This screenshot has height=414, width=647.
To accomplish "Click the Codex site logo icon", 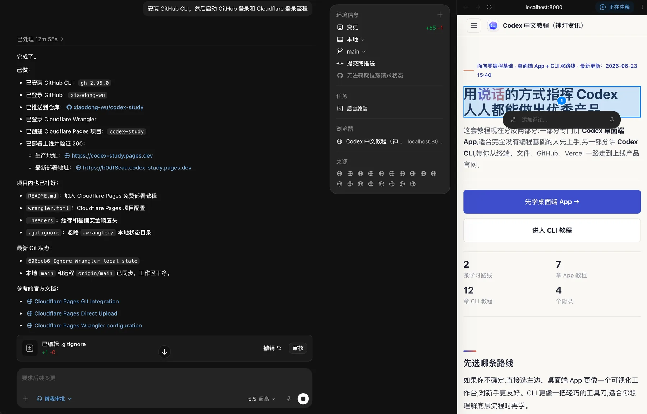I will point(493,25).
